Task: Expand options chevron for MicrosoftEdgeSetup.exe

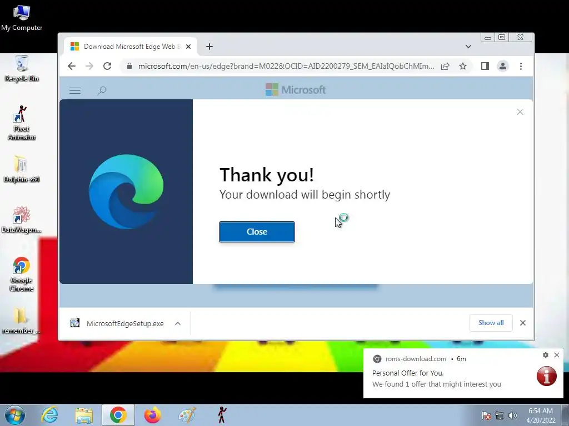Action: click(x=177, y=323)
